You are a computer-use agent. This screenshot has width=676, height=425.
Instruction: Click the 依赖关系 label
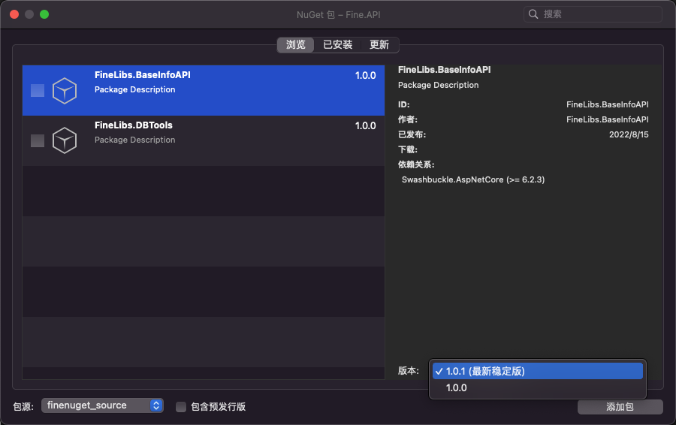416,164
